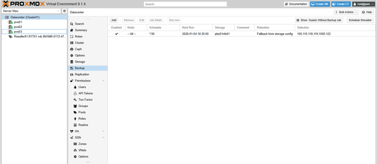Click the Pools tags icon
The width and height of the screenshot is (377, 164).
tap(75, 112)
